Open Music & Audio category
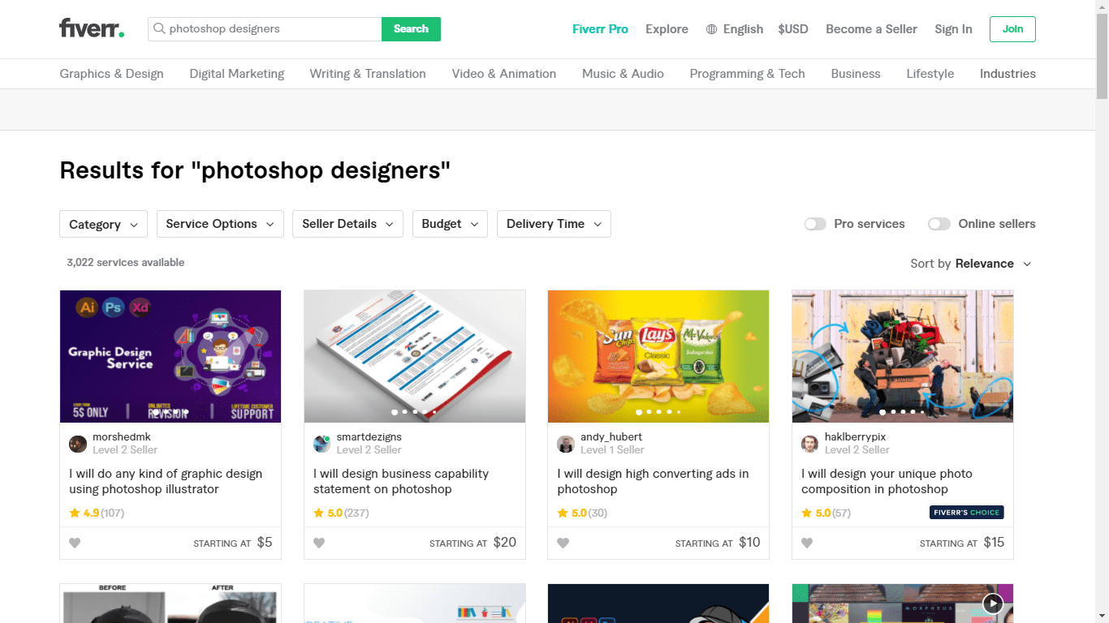This screenshot has height=623, width=1109. (x=623, y=74)
